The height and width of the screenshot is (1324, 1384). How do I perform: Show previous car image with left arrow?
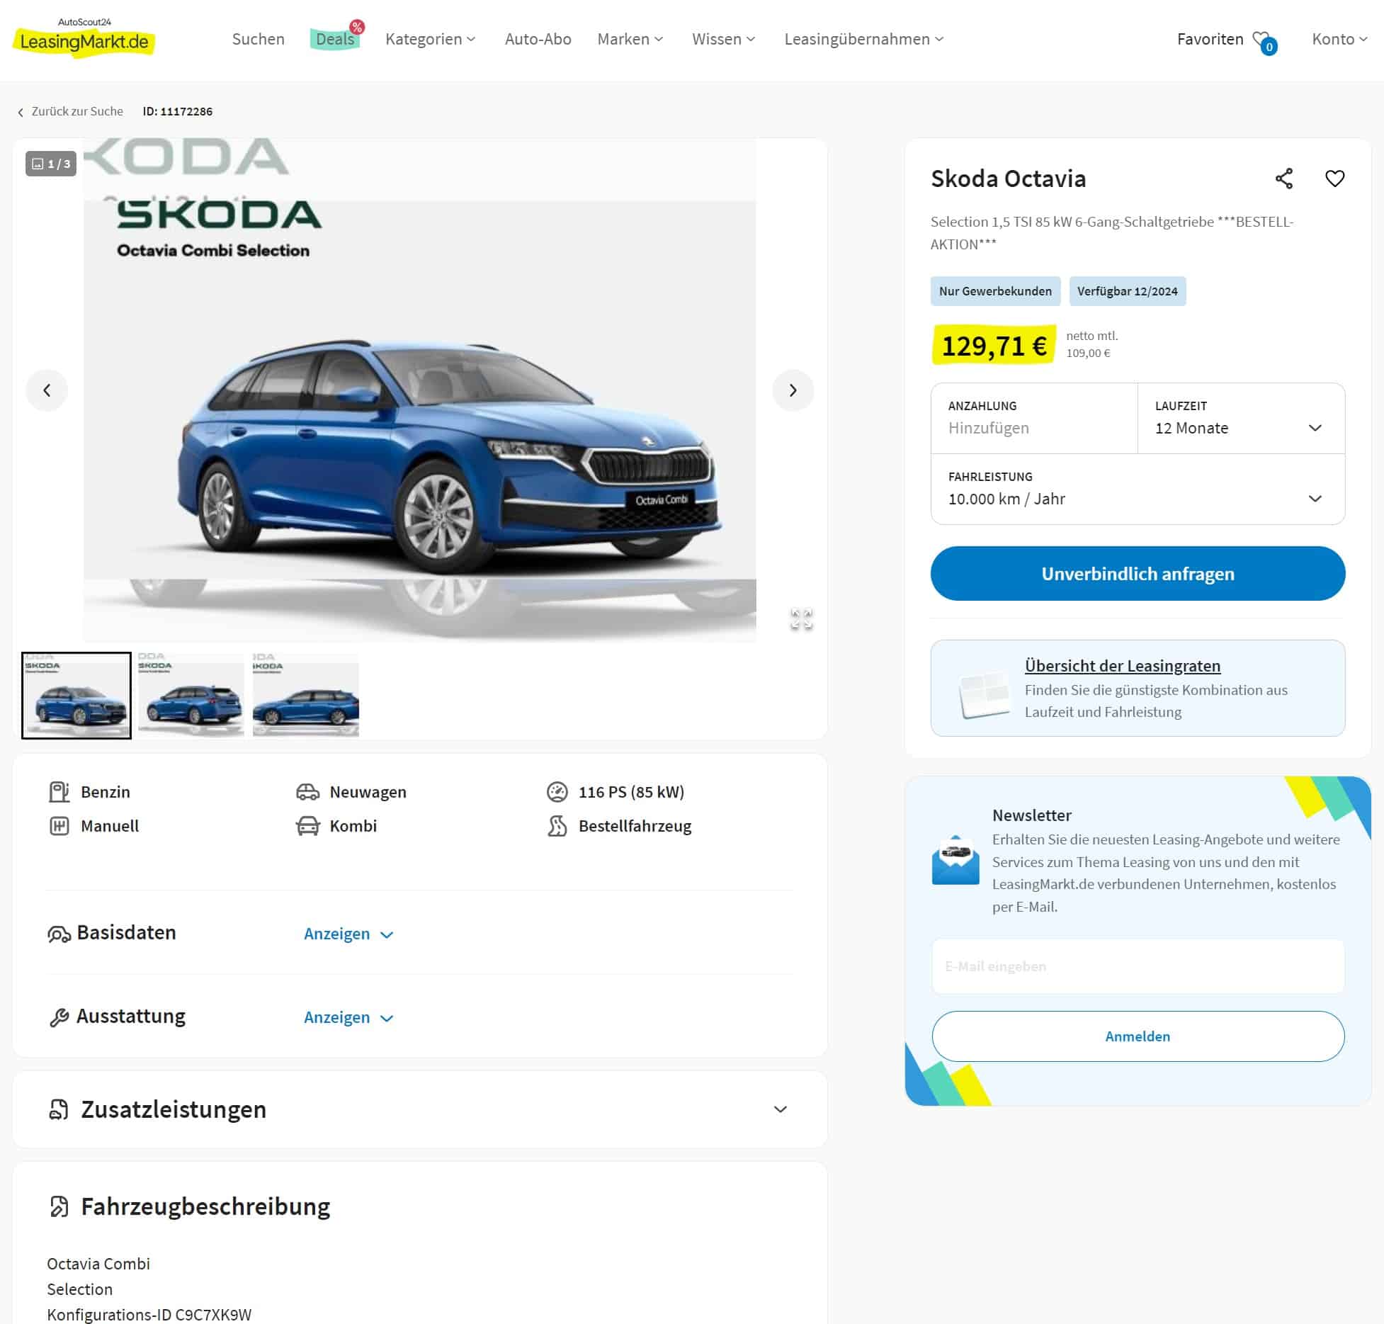[47, 390]
